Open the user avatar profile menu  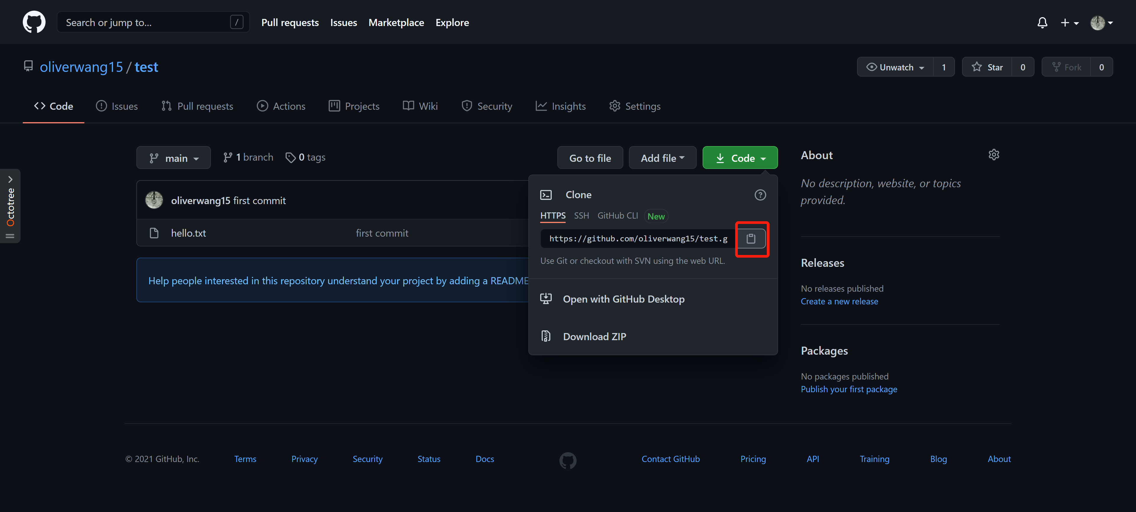pyautogui.click(x=1101, y=22)
